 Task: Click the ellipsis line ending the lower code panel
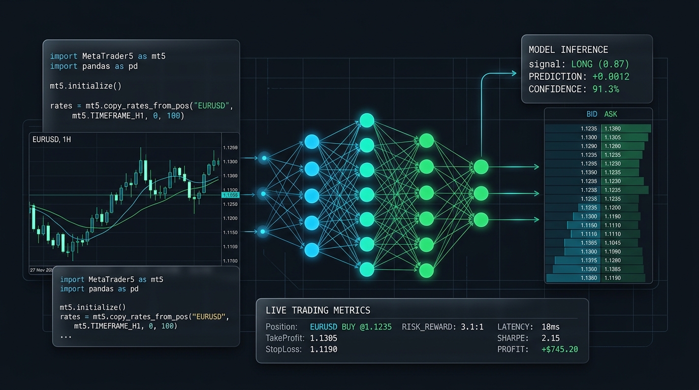pyautogui.click(x=66, y=336)
